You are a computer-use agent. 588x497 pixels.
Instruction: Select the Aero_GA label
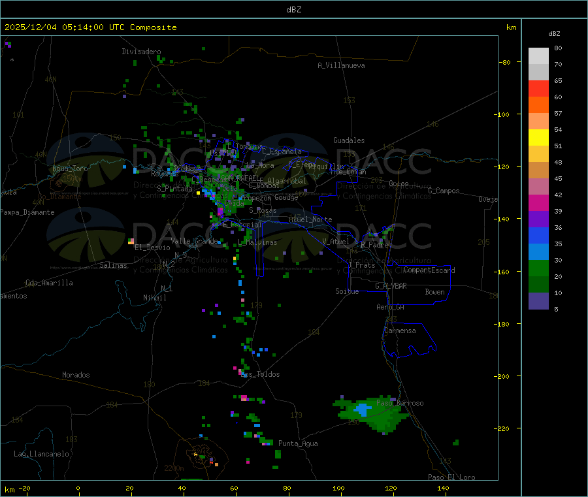pyautogui.click(x=391, y=307)
